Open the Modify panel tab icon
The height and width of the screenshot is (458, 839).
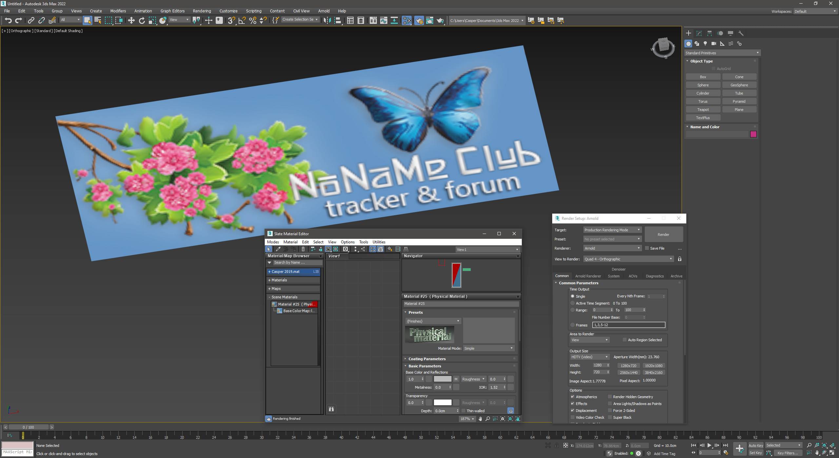(699, 33)
